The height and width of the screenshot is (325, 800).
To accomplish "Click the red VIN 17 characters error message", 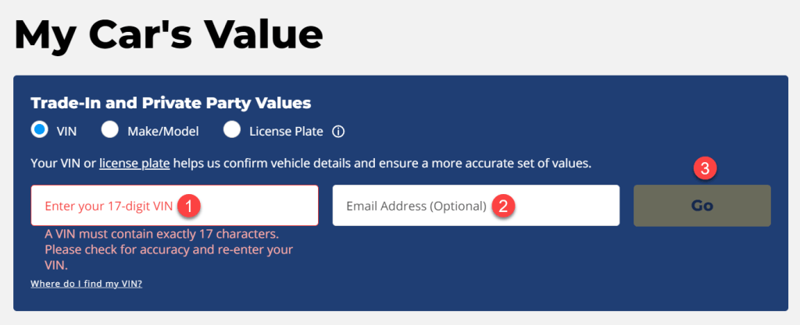I will point(169,249).
